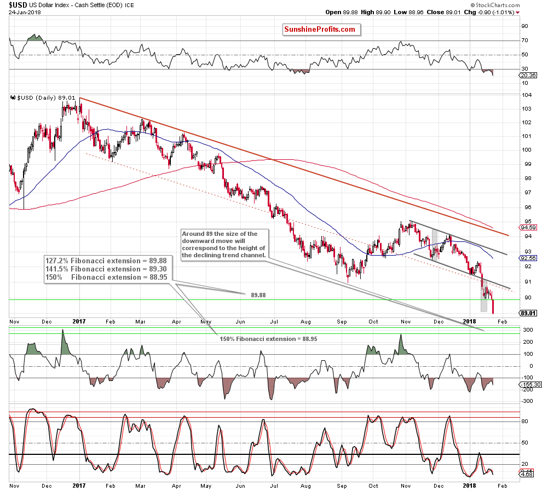Click the 30 level label on RSI axis
Screen dimensions: 542x491
pyautogui.click(x=524, y=69)
